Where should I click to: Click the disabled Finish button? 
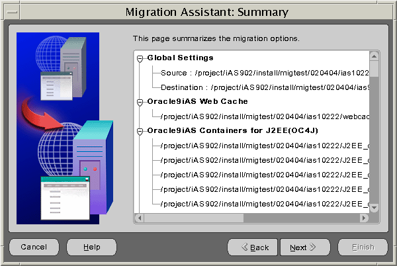point(363,247)
